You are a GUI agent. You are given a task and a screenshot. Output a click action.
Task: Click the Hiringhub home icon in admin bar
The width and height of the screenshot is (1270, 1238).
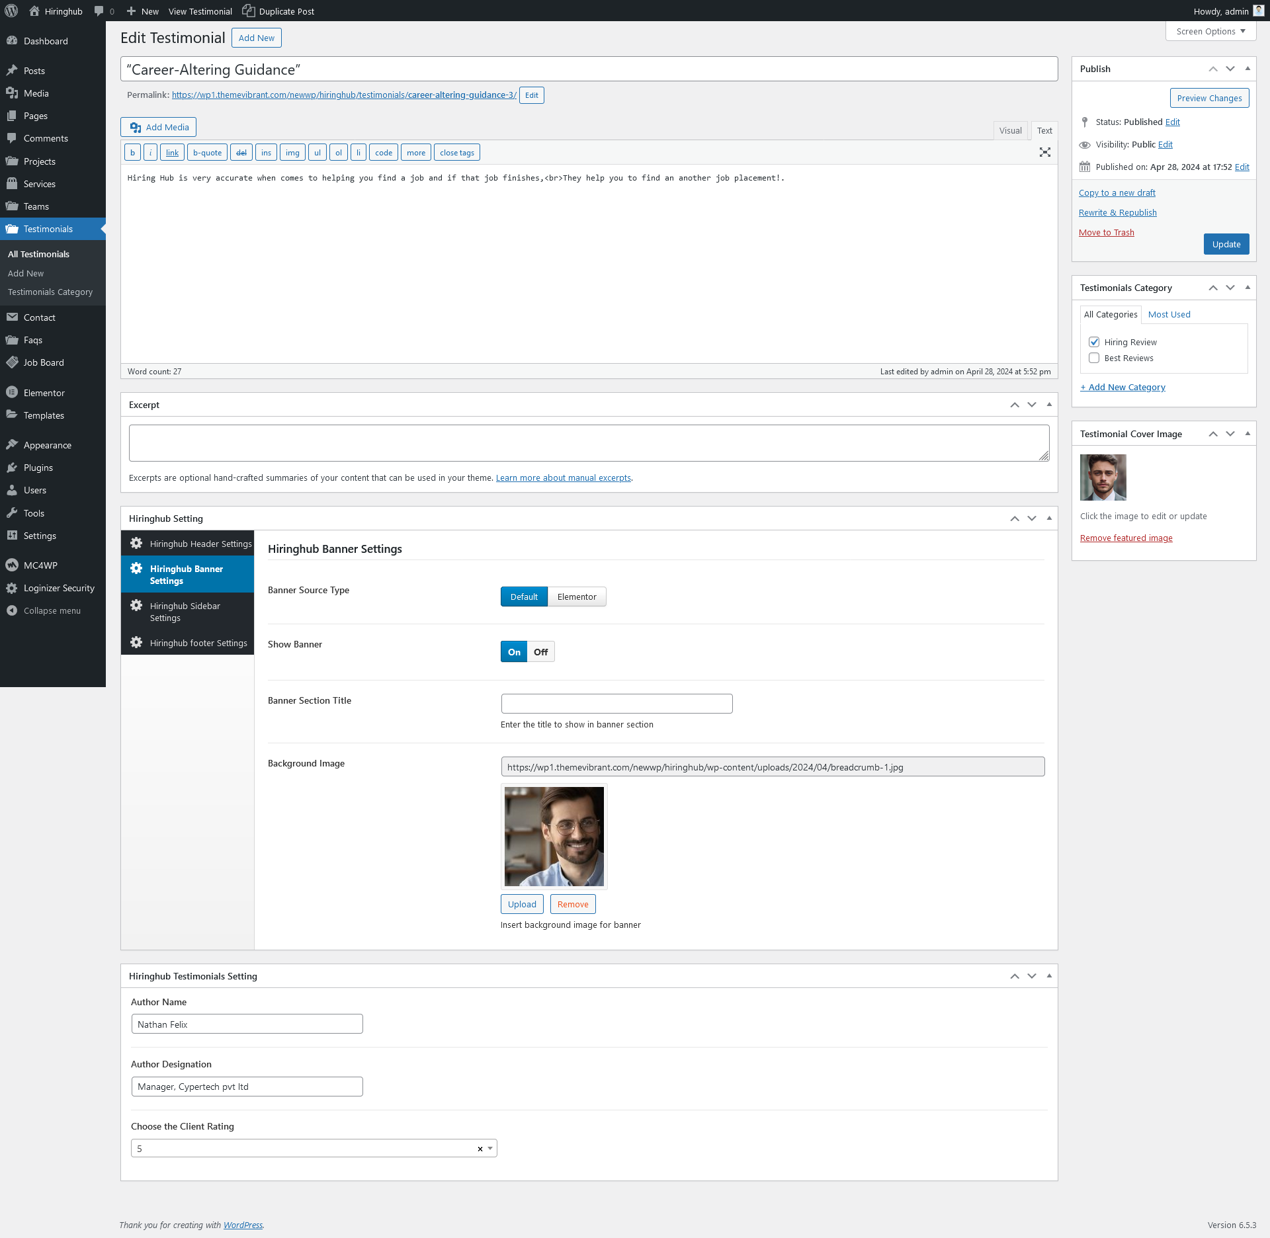coord(34,11)
